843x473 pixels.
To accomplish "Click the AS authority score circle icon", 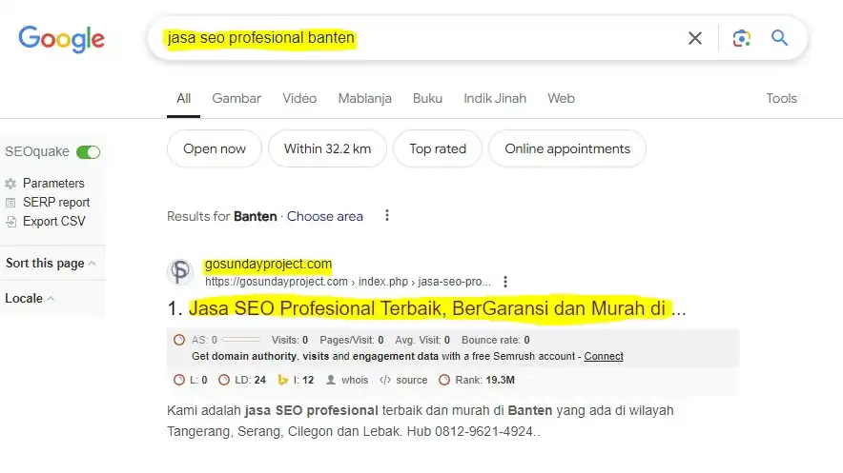I will click(x=179, y=340).
